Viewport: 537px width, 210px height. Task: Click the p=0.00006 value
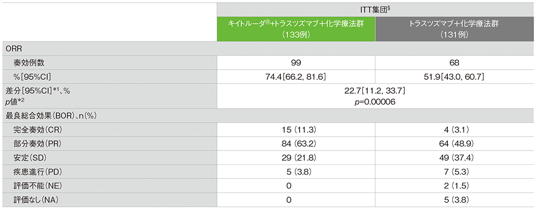[375, 102]
